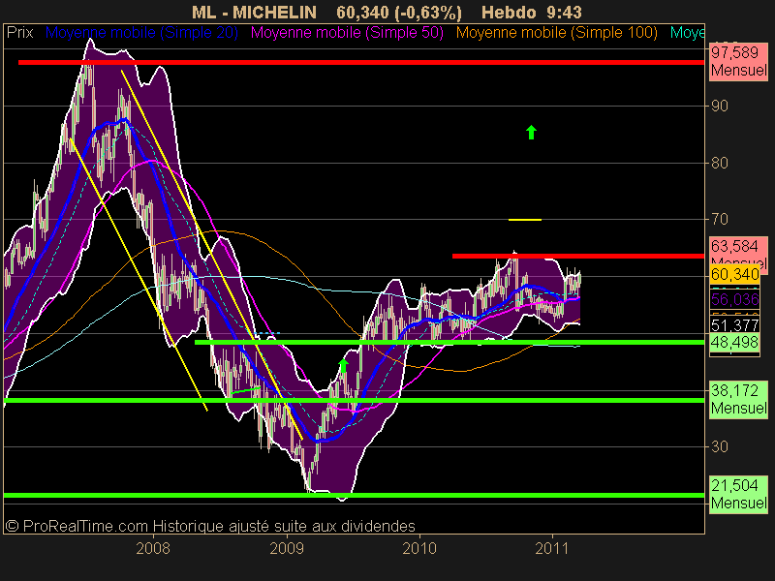Screen dimensions: 775x581
Task: Select the Prix legend label
Action: [x=19, y=33]
